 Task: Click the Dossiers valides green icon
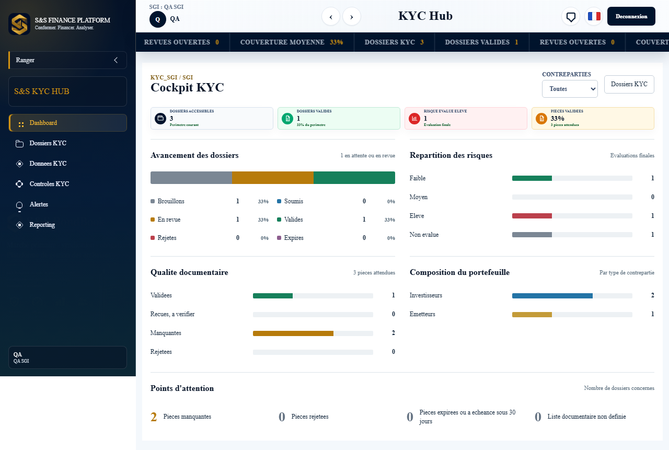pyautogui.click(x=287, y=119)
